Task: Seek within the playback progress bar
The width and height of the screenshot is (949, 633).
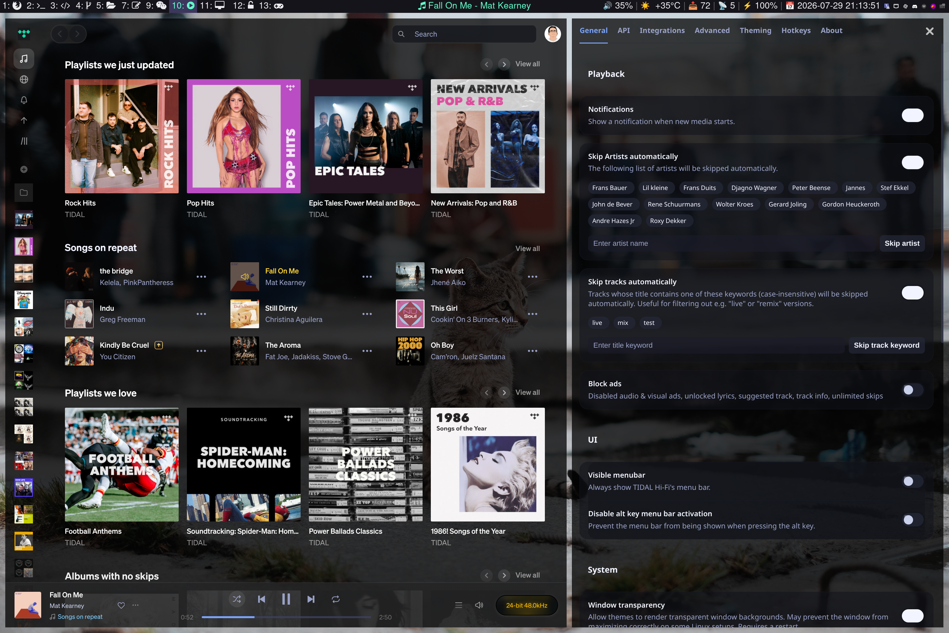Action: [286, 617]
